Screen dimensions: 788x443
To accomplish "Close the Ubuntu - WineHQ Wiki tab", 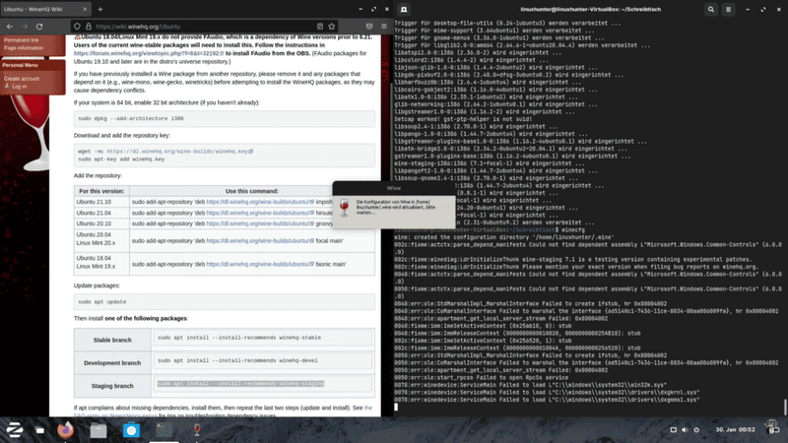I will pos(85,9).
